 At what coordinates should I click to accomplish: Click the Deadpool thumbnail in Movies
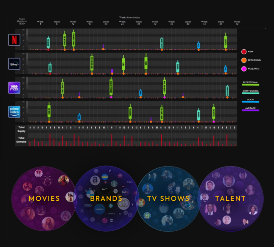[x=64, y=180]
